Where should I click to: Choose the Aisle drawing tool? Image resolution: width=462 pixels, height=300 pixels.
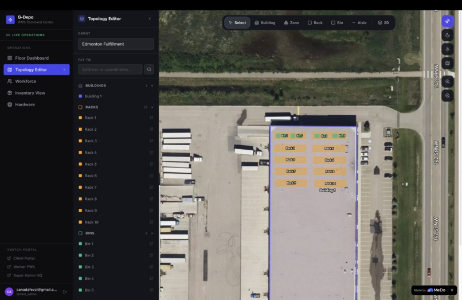[x=359, y=23]
